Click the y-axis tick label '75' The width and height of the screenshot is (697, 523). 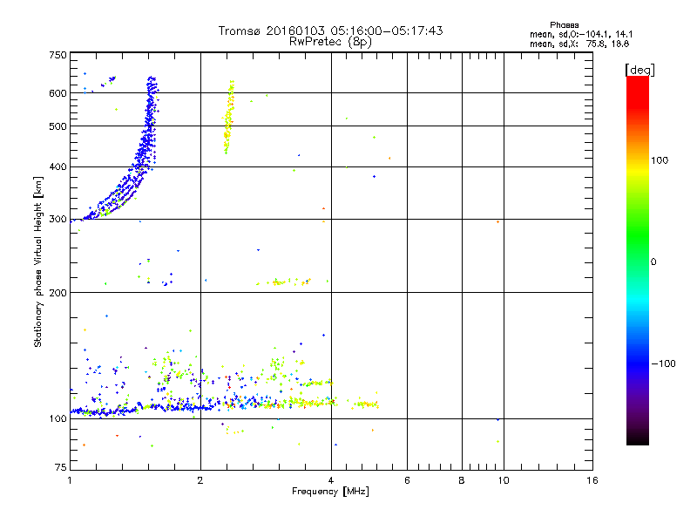point(61,467)
